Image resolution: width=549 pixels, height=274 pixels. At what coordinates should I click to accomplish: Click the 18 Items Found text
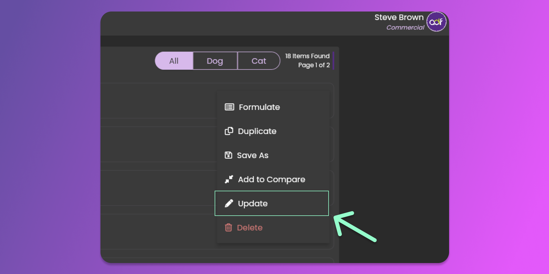click(307, 56)
